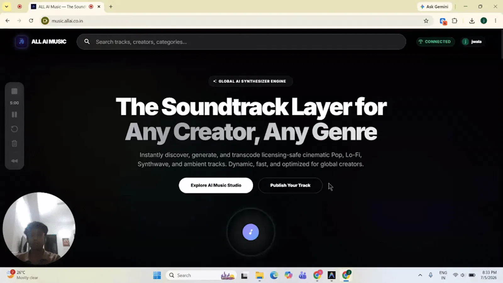
Task: Click the red recording indicator tab
Action: click(x=19, y=7)
